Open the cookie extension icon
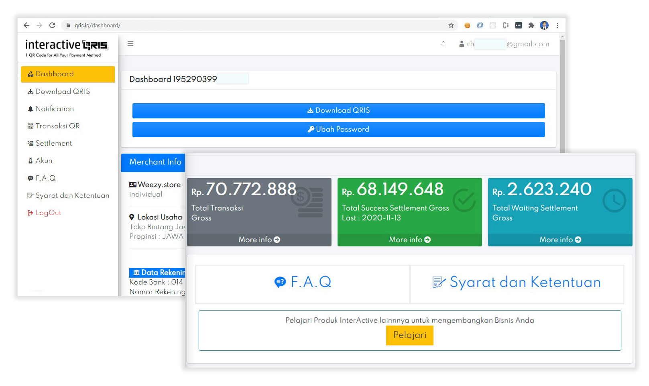The height and width of the screenshot is (386, 649). (467, 25)
